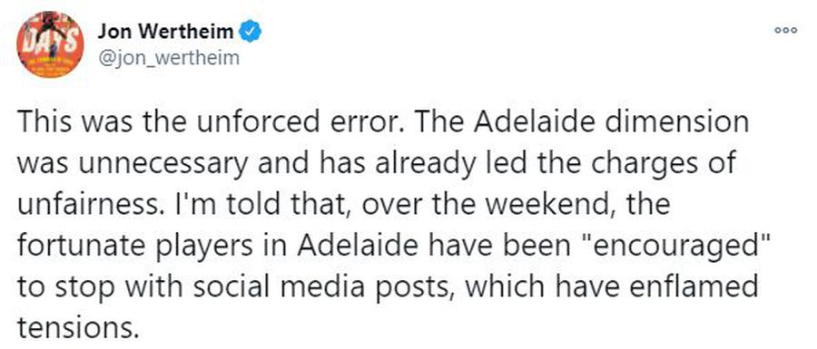Image resolution: width=817 pixels, height=349 pixels.
Task: Open the @jon_wertheim handle link
Action: point(168,58)
